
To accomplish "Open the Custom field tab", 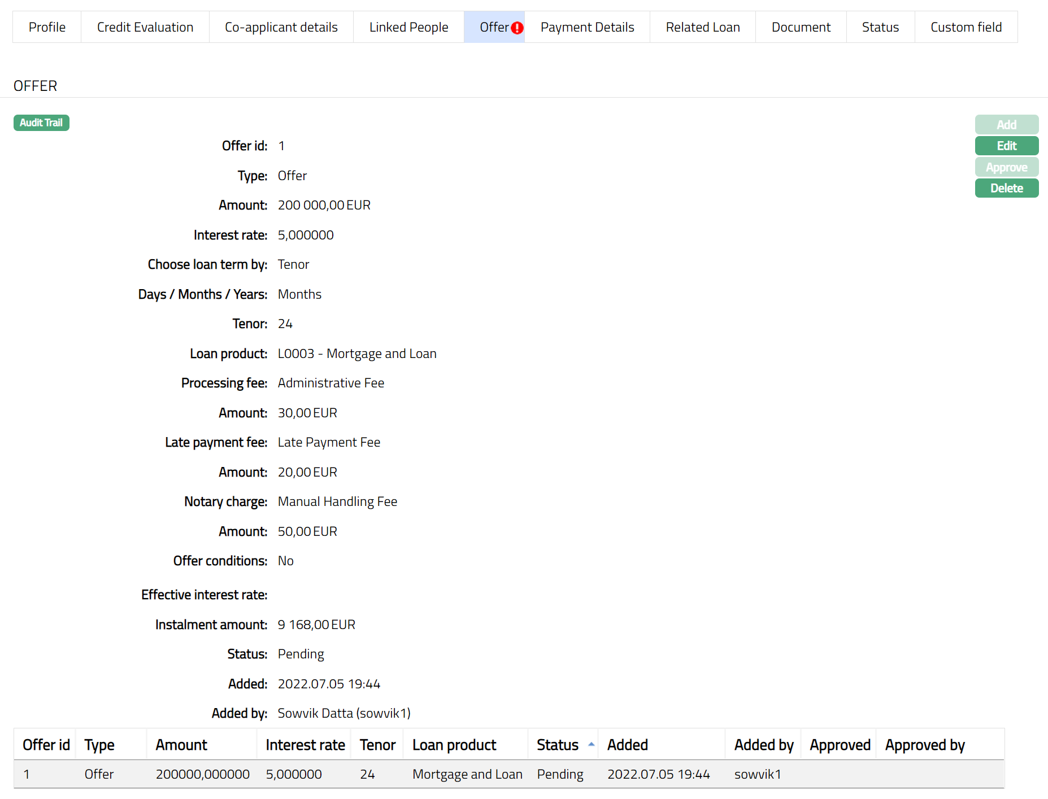I will [x=966, y=27].
